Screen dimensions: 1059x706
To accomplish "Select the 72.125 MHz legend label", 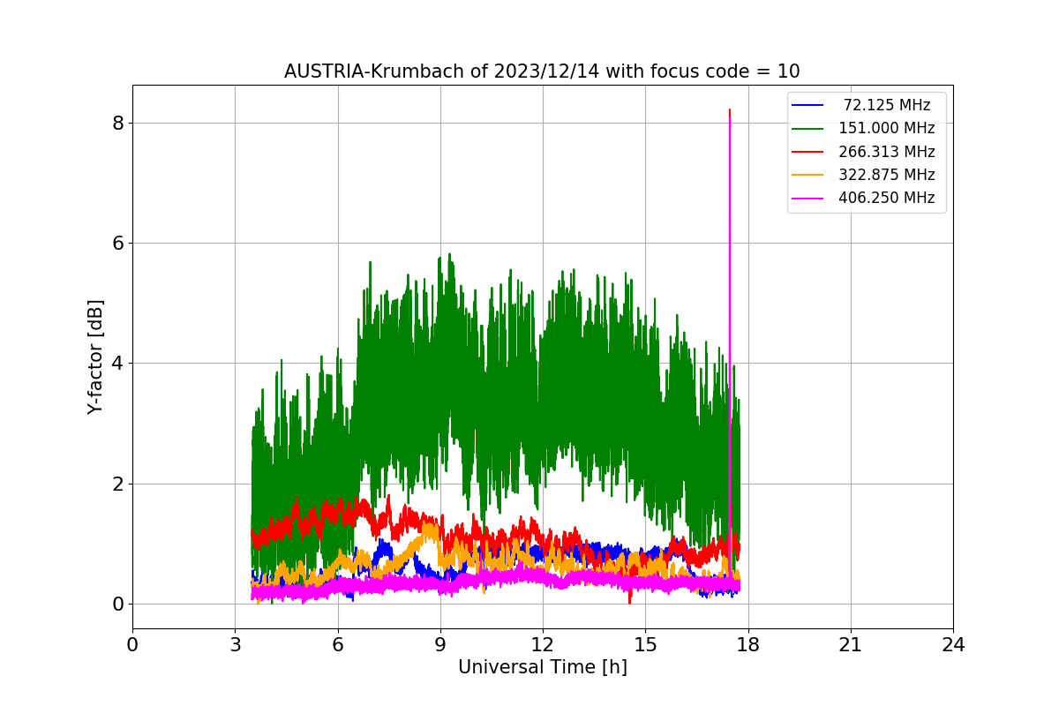I will click(x=887, y=105).
